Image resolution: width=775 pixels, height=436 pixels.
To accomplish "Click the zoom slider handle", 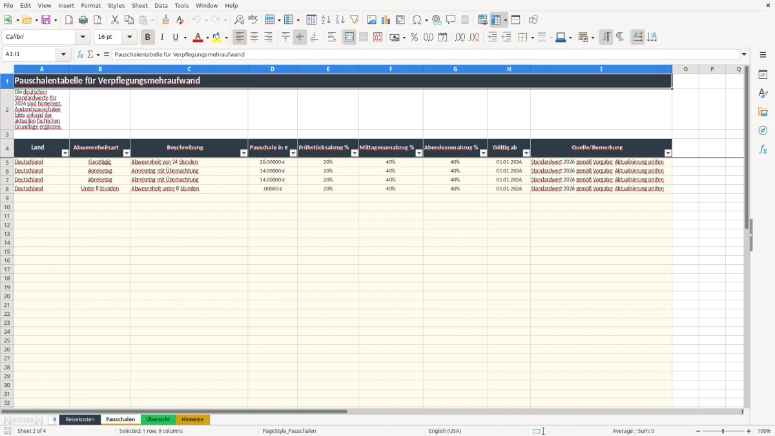I will [x=723, y=431].
